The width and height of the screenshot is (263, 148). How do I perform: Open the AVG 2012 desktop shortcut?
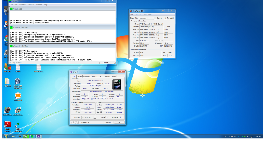[x=7, y=68]
